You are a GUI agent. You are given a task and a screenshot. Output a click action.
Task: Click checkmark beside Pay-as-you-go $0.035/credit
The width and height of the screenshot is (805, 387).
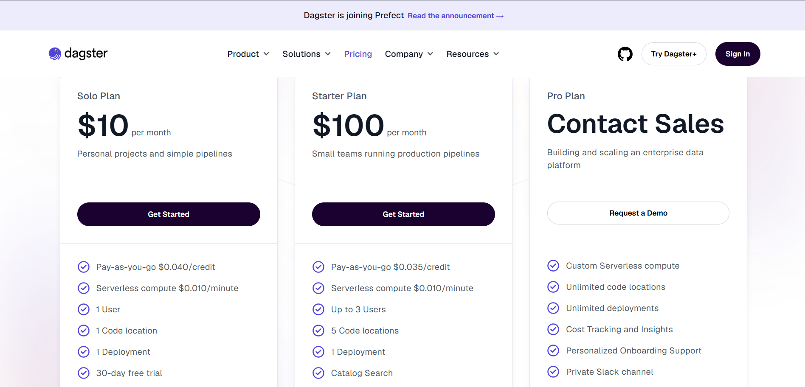318,267
